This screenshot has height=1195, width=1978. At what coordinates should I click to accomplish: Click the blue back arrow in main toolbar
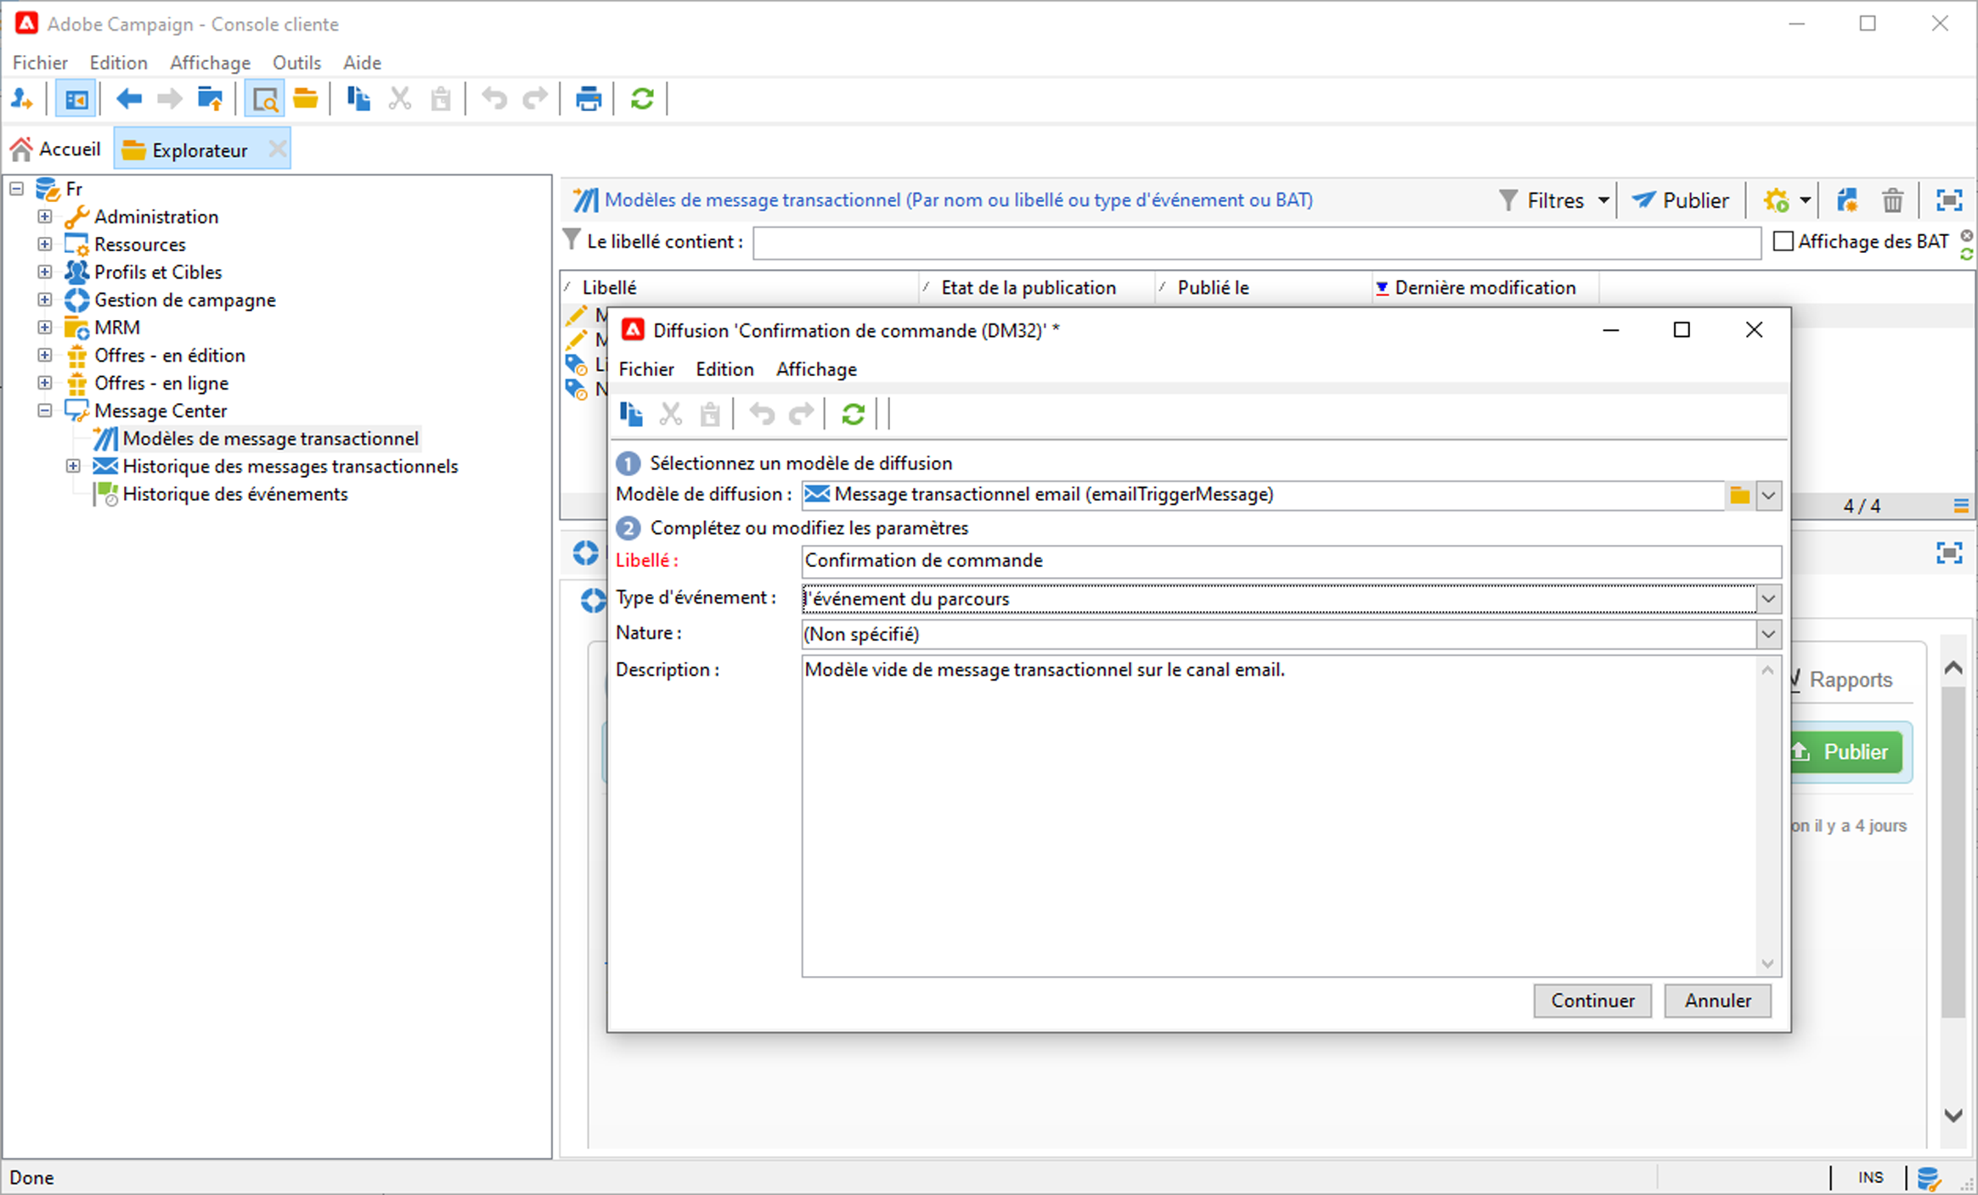[x=129, y=99]
